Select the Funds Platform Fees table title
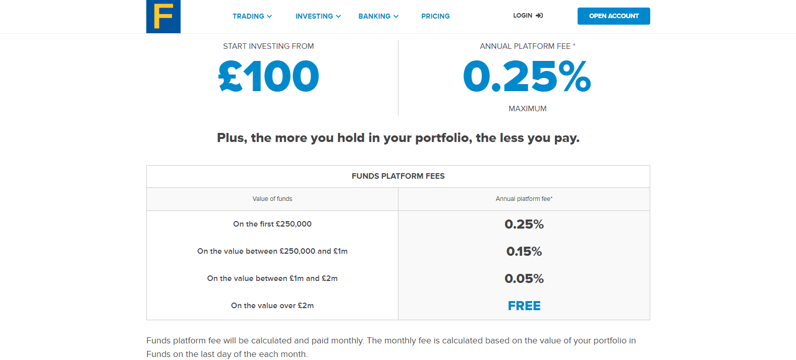Screen dimensions: 796x360 398,176
